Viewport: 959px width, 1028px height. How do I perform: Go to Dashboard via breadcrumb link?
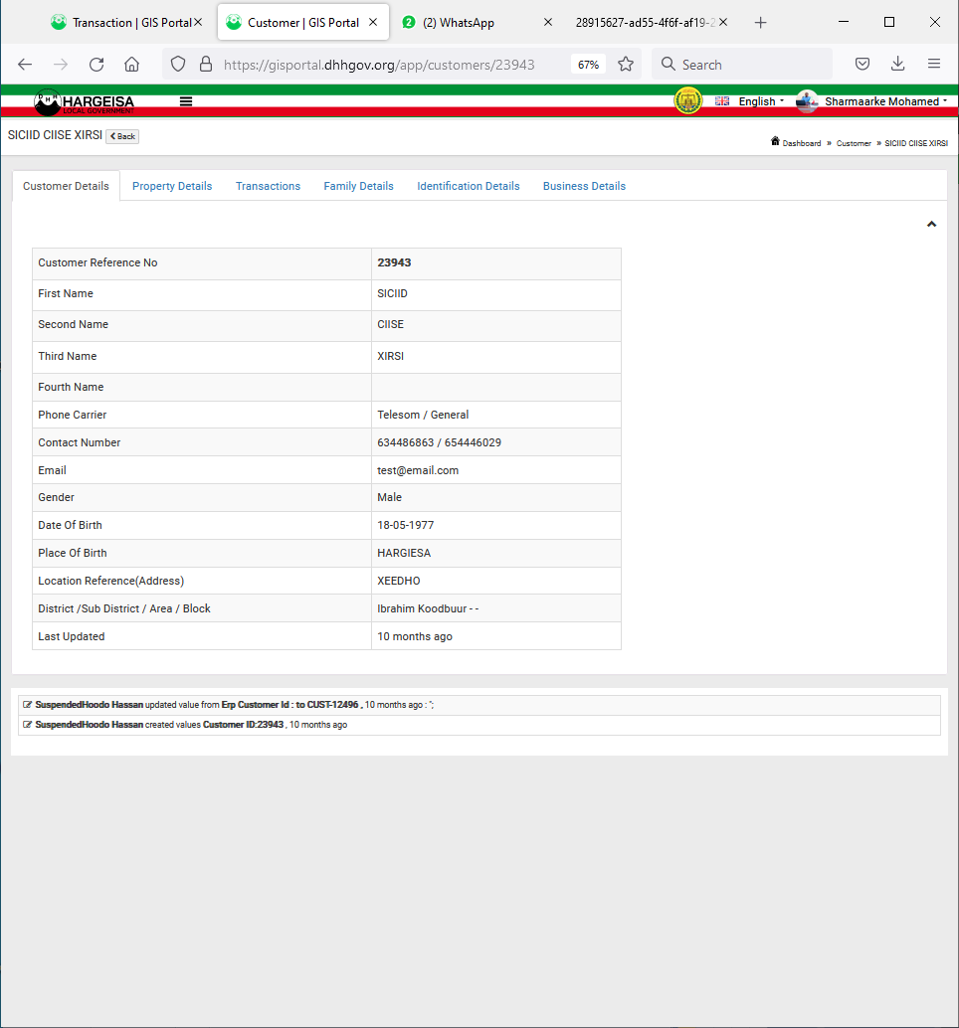click(x=802, y=143)
